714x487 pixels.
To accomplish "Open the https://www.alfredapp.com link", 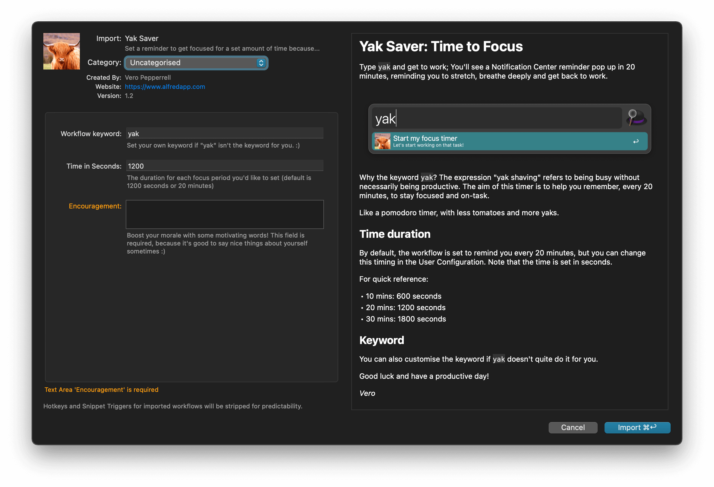I will (165, 87).
